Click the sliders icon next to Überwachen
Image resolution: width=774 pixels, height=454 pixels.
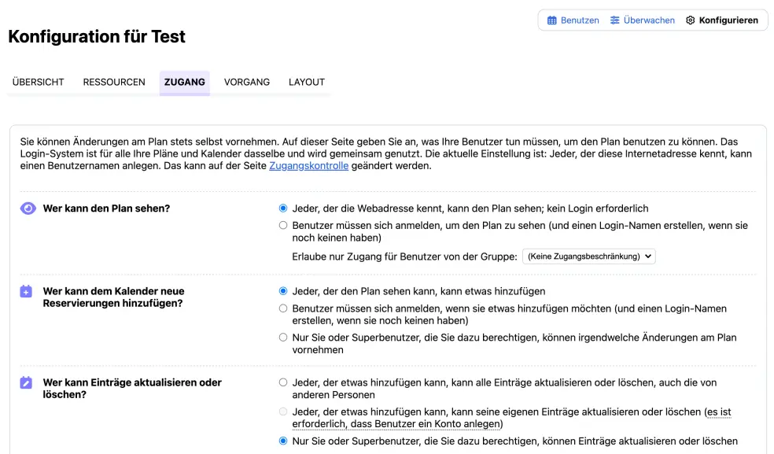point(614,20)
